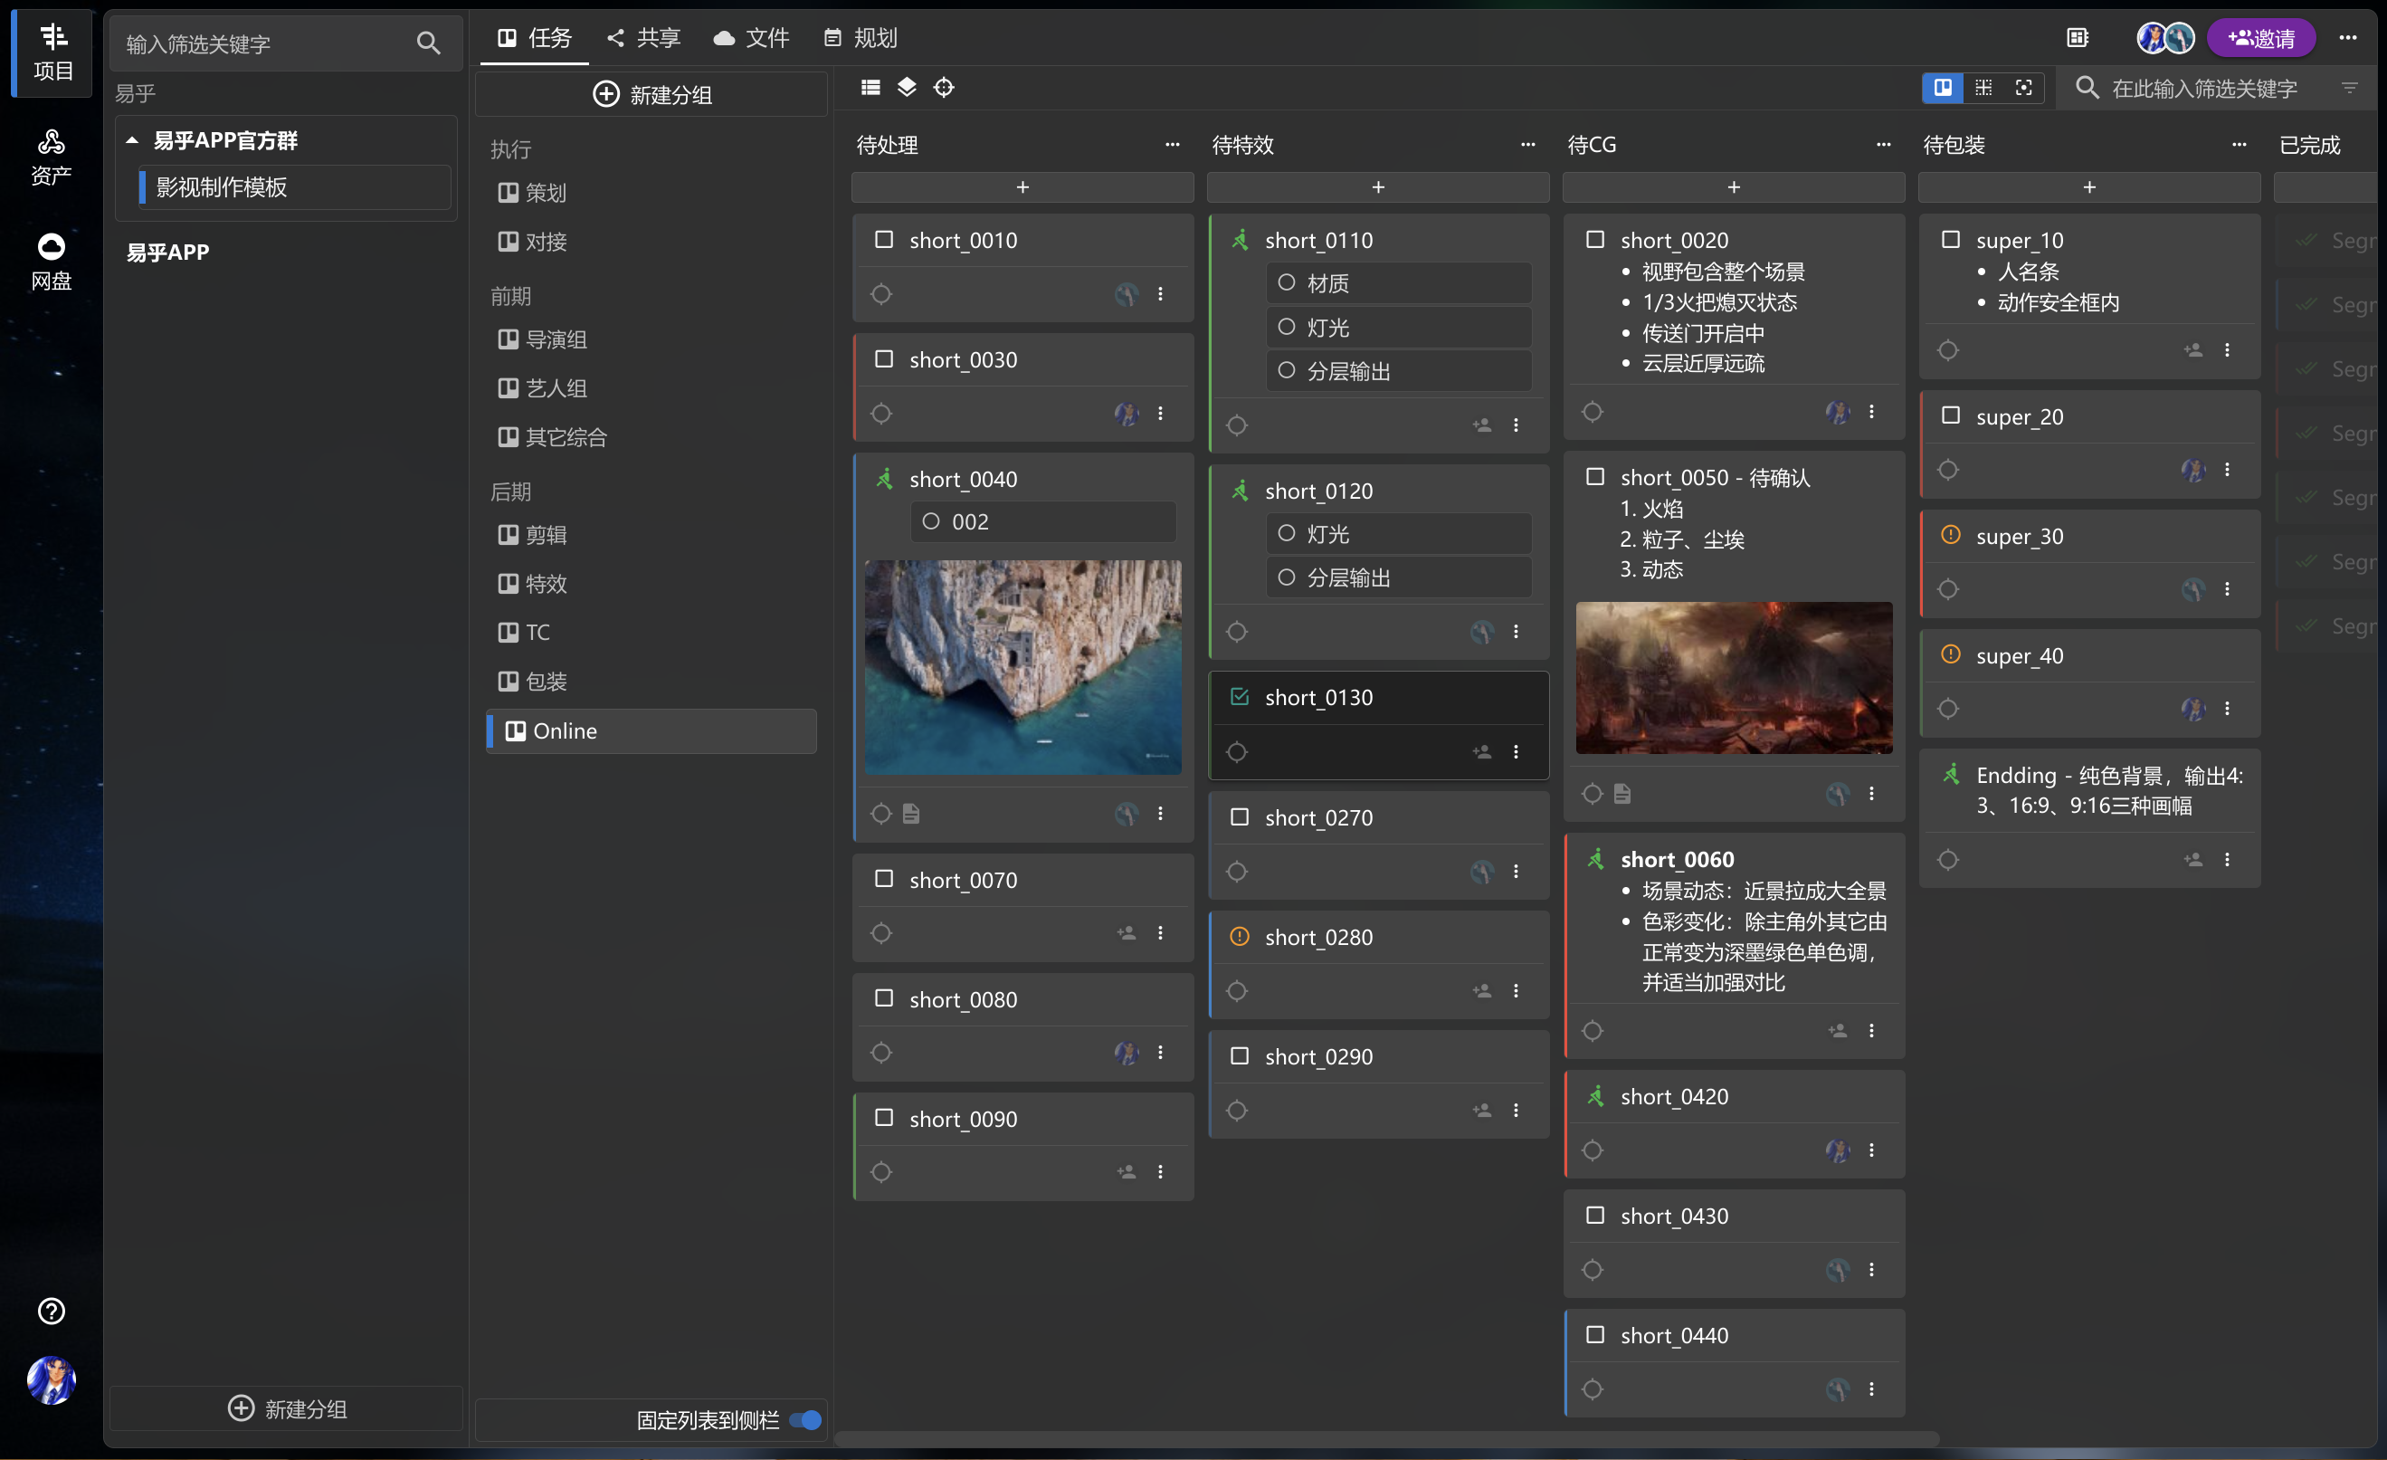
Task: Open user avatar at sidebar bottom
Action: pos(52,1379)
